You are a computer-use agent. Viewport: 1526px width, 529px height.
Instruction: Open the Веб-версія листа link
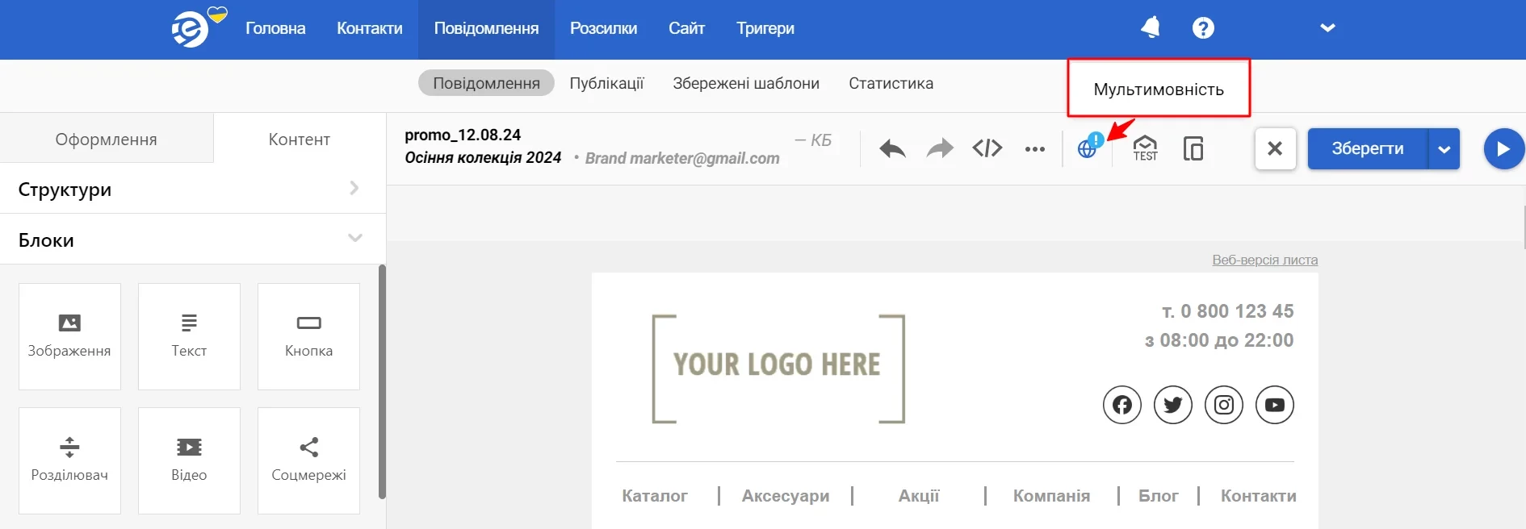[x=1264, y=260]
